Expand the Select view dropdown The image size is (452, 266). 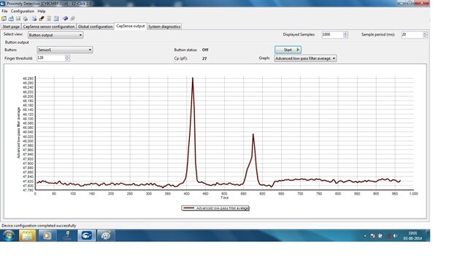pyautogui.click(x=55, y=35)
